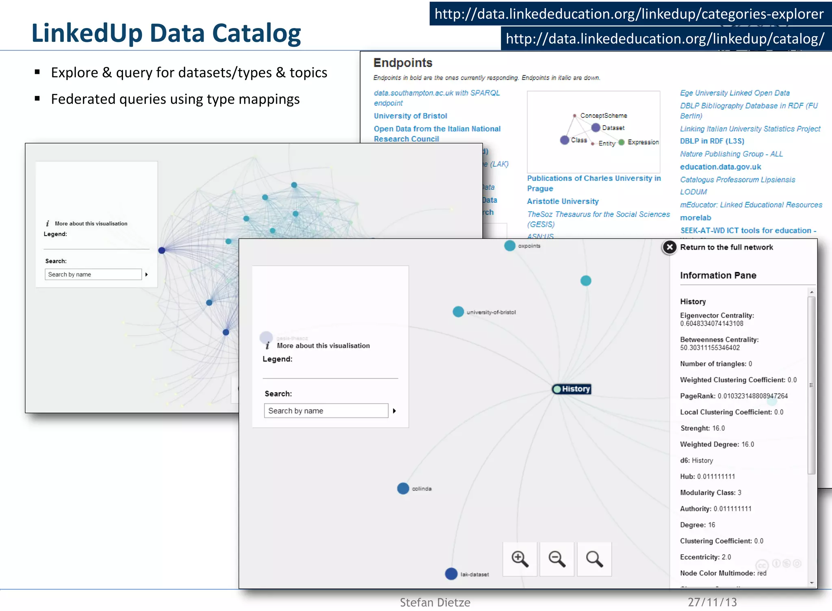Click the oxpoints node circle
Viewport: 832px width, 611px height.
(510, 245)
